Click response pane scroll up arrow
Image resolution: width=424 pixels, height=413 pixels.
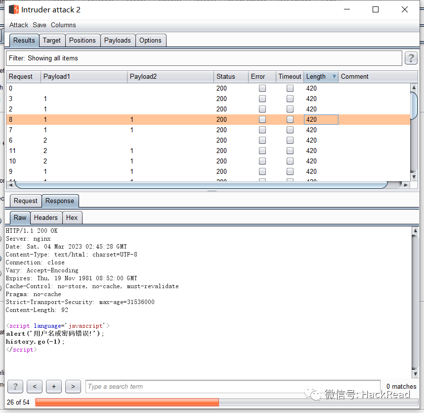pos(415,231)
